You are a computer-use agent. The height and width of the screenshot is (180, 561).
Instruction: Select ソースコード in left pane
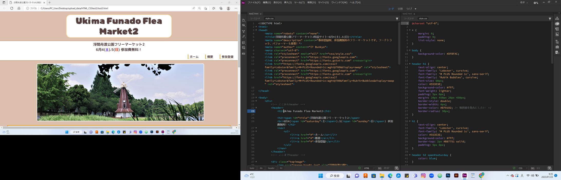[255, 19]
